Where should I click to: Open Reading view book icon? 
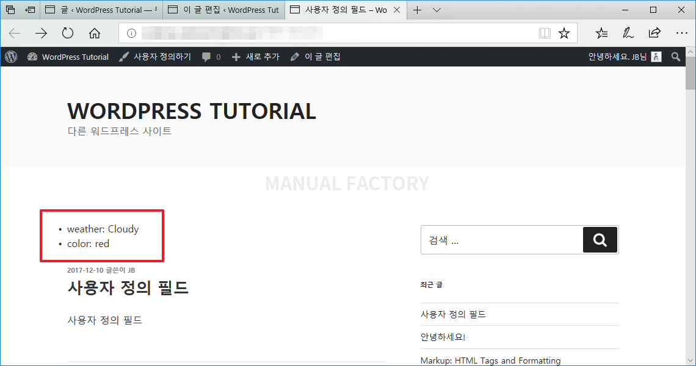point(545,34)
